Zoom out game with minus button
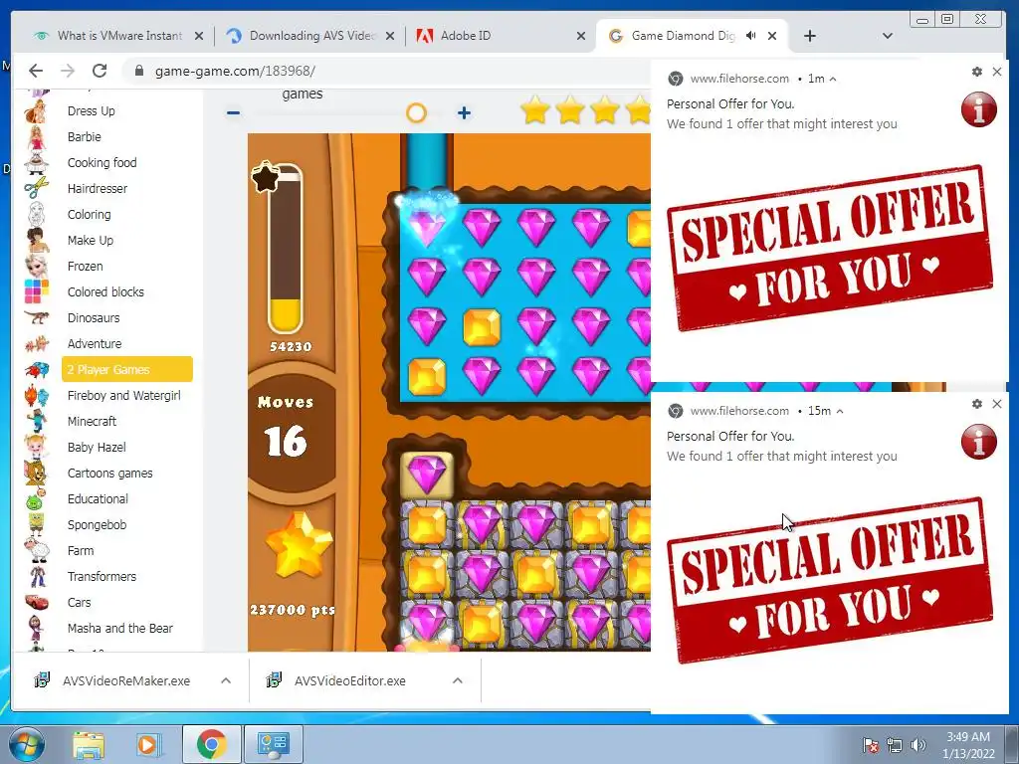1019x764 pixels. tap(233, 113)
